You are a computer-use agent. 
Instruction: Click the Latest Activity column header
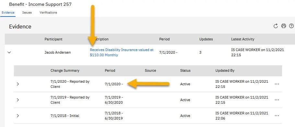pos(243,39)
